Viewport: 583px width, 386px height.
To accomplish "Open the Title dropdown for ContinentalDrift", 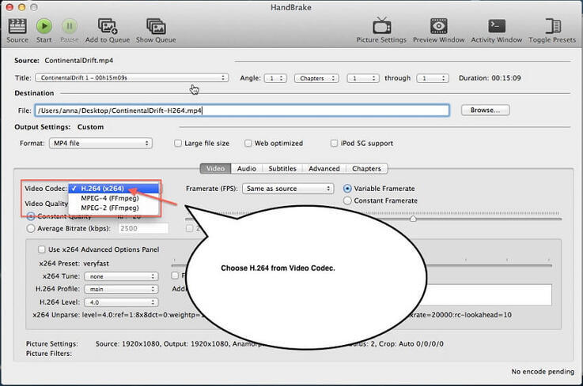I will coord(132,77).
